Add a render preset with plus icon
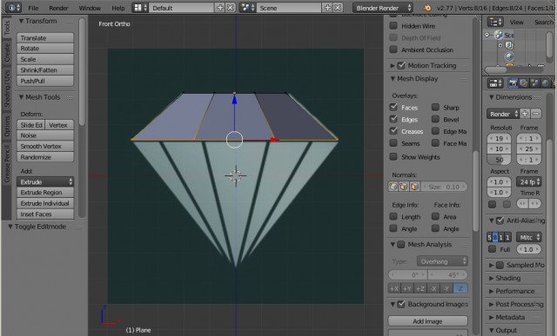The image size is (557, 336). [525, 114]
